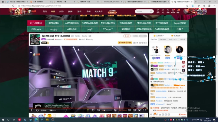Click the first-place contributor avatar
The image size is (218, 122).
pos(168,49)
